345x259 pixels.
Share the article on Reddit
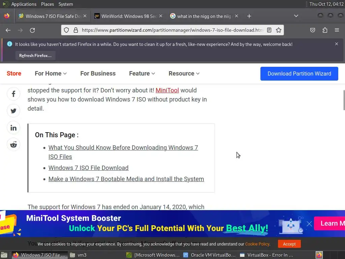pyautogui.click(x=13, y=144)
